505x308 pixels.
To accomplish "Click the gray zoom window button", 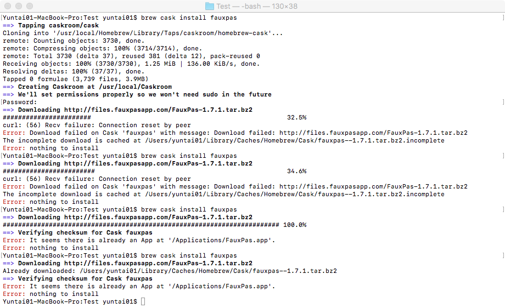I will tap(30, 6).
